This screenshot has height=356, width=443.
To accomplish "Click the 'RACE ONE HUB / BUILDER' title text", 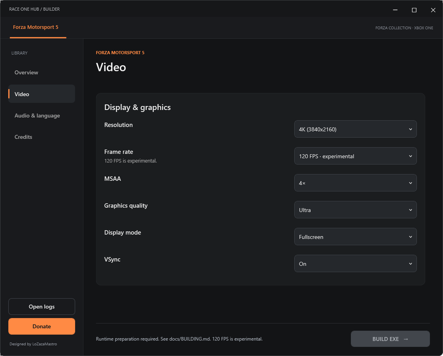I will point(34,9).
